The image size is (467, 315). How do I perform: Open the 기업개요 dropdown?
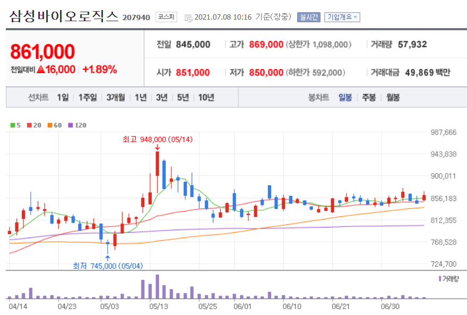[x=342, y=17]
